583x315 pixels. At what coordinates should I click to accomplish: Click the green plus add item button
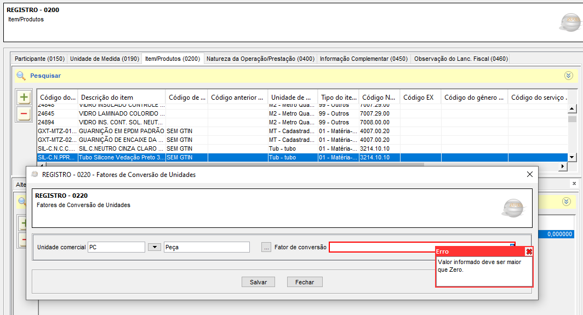pyautogui.click(x=24, y=98)
